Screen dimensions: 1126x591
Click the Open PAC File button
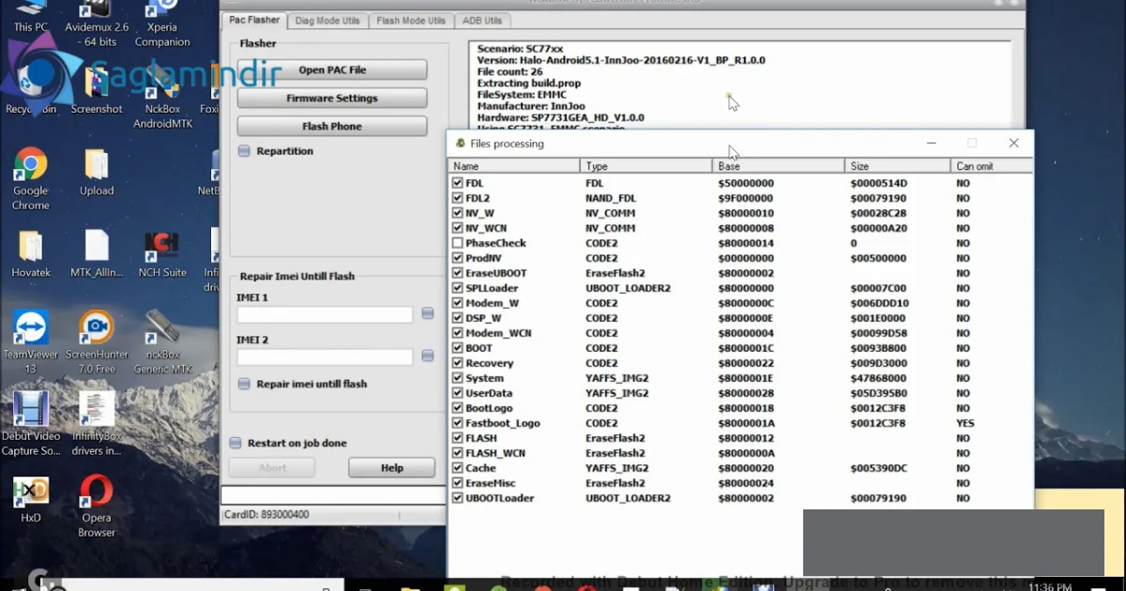[x=332, y=70]
